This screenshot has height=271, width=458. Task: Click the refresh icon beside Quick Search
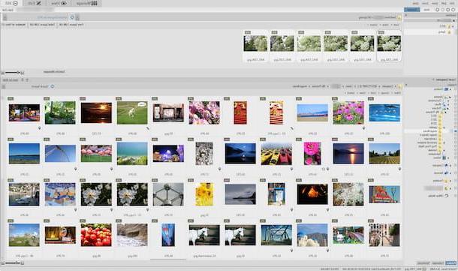point(53,86)
